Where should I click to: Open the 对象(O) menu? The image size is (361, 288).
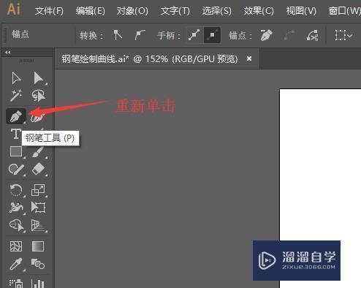click(x=132, y=11)
